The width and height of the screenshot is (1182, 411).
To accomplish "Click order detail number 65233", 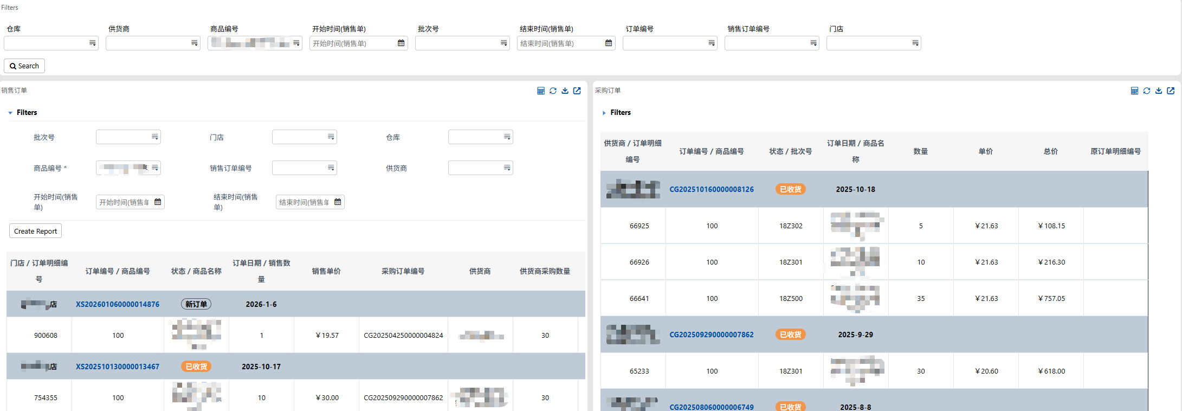I will click(x=640, y=371).
